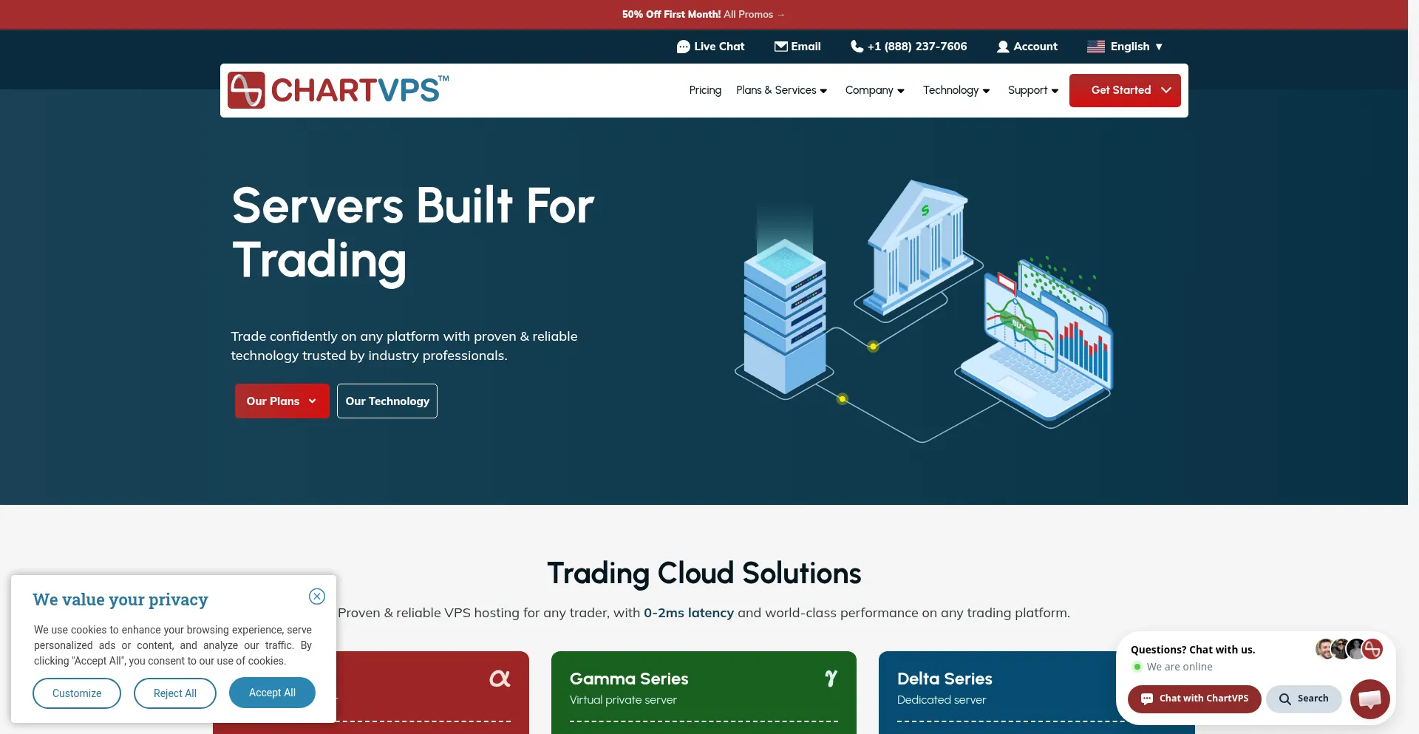
Task: Click the ChartVPS logo
Action: coord(338,90)
